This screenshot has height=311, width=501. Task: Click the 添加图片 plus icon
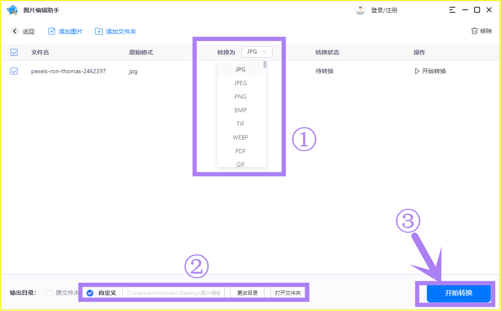click(x=52, y=31)
